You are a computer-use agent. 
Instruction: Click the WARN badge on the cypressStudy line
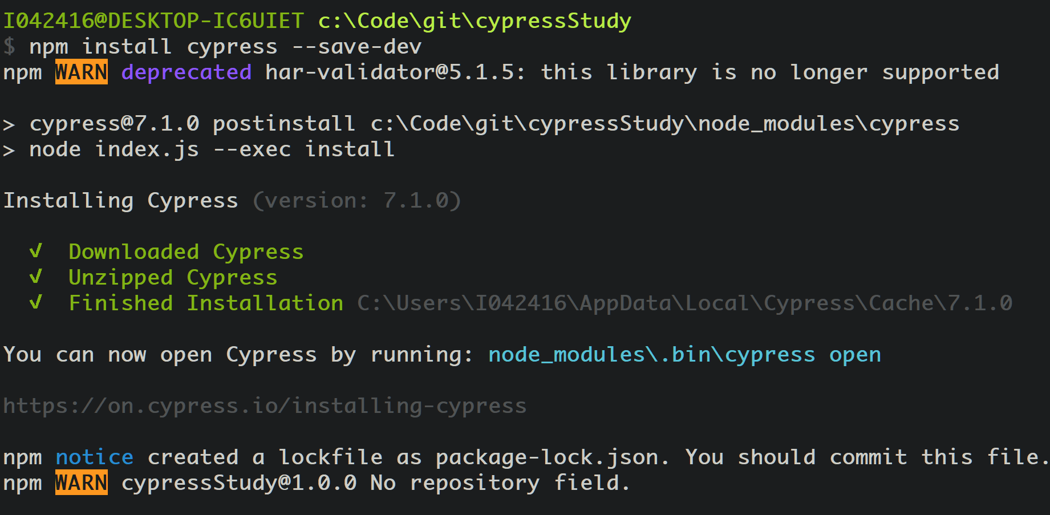tap(82, 483)
